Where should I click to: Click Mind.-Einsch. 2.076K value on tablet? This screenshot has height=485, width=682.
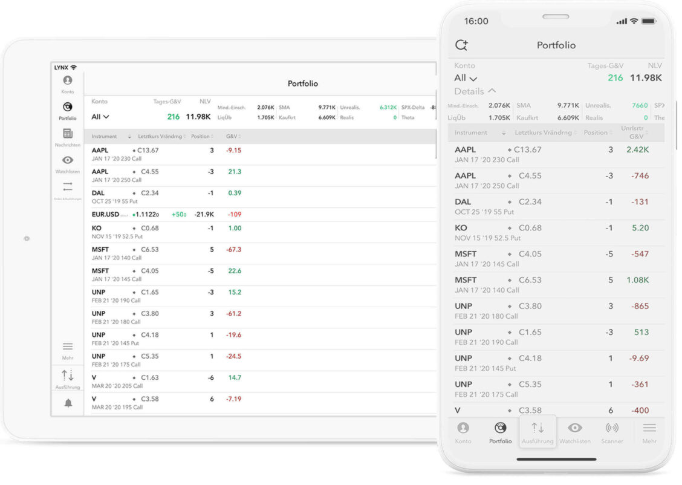coord(265,108)
